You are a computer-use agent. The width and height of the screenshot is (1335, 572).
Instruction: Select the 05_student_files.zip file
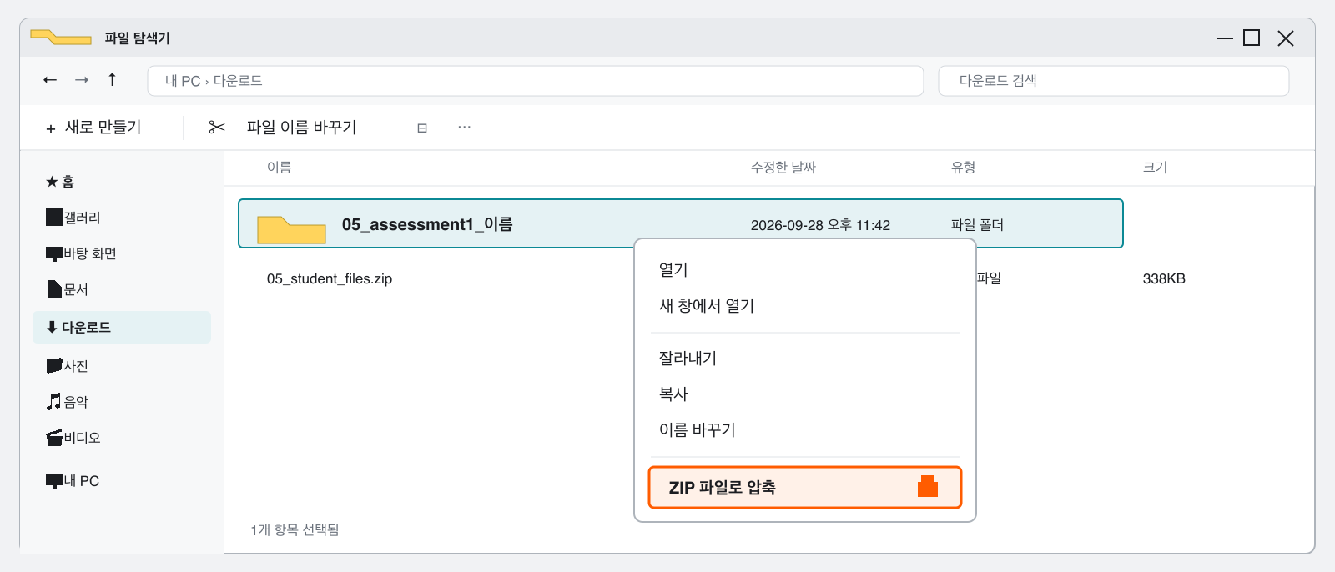point(330,278)
